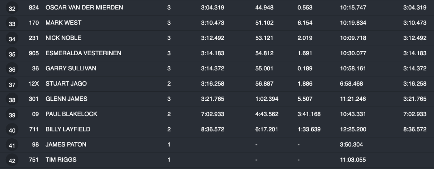Screen dimensions: 434x169
Task: Click the position 40 badge
Action: (12, 130)
